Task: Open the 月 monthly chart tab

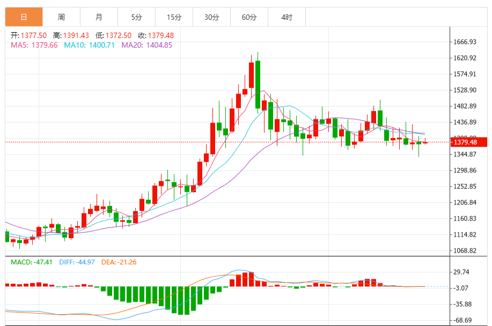Action: tap(99, 17)
